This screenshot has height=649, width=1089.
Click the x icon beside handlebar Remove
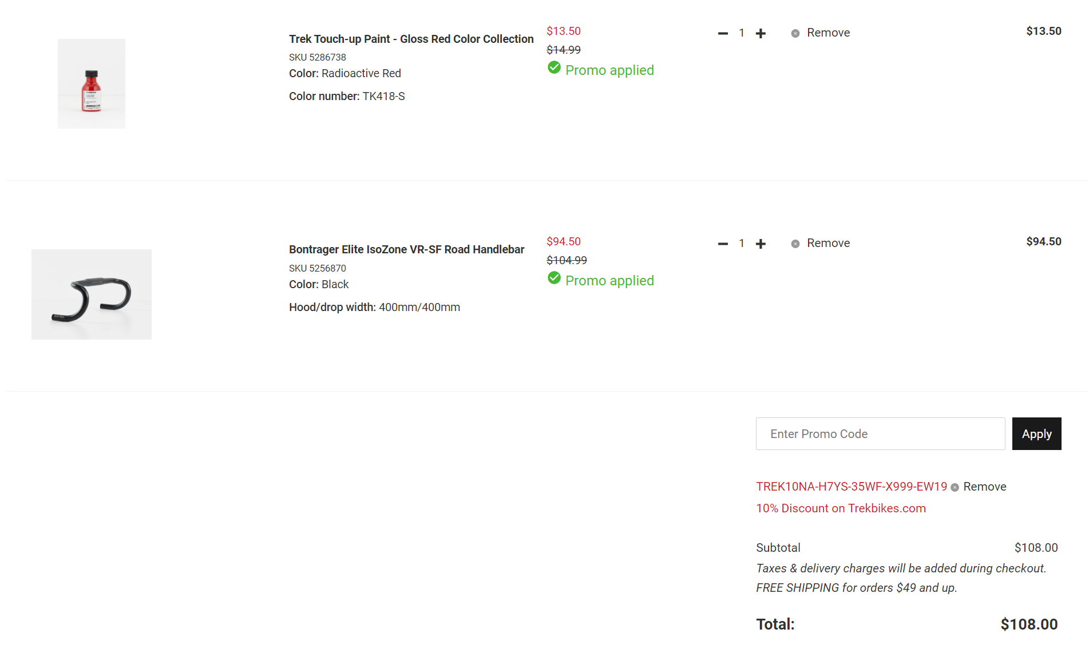[x=795, y=244]
